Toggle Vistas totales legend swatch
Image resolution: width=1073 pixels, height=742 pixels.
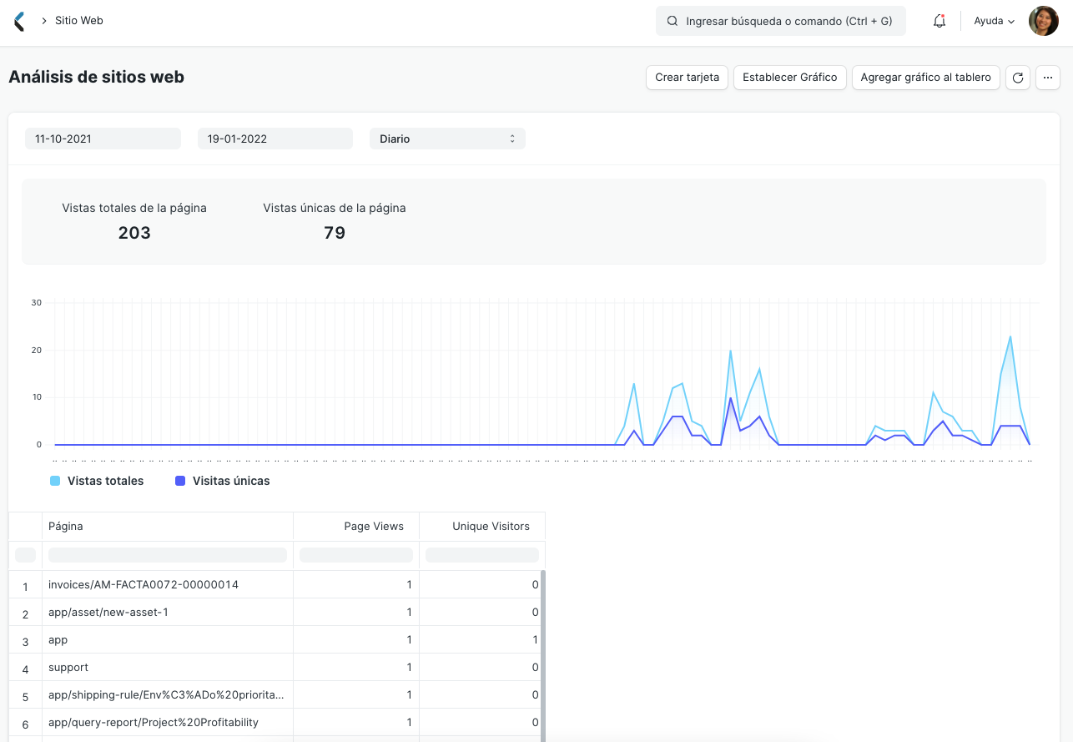tap(55, 481)
